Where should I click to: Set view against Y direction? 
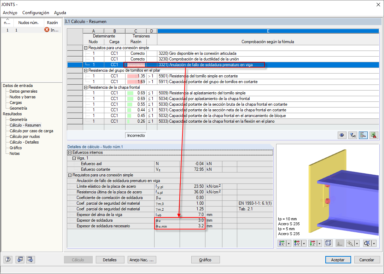click(x=297, y=243)
